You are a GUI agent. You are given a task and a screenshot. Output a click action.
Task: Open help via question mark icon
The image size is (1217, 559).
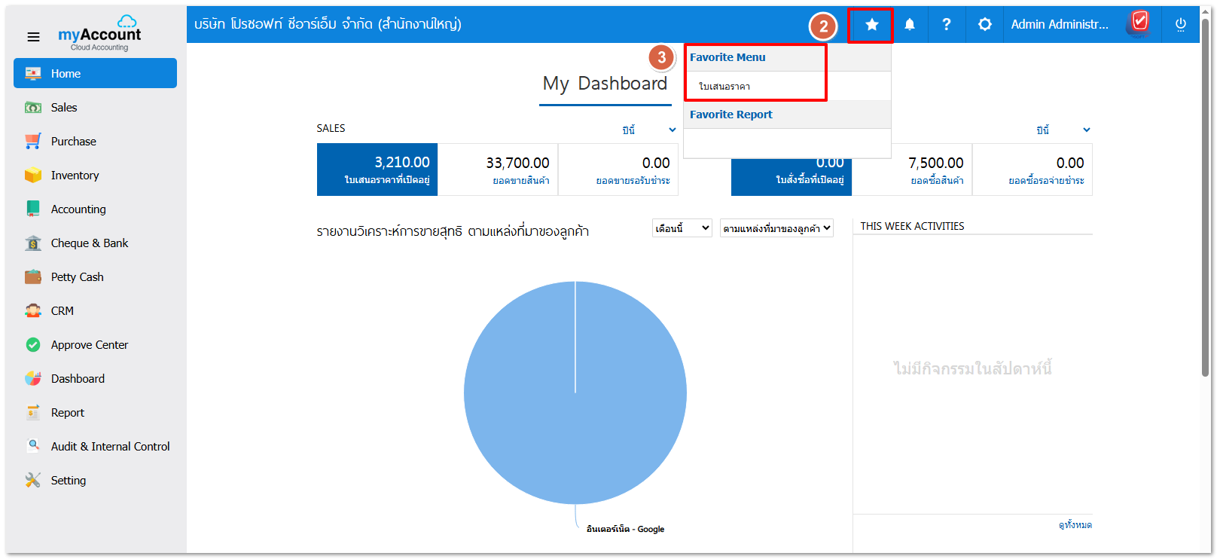pyautogui.click(x=946, y=25)
